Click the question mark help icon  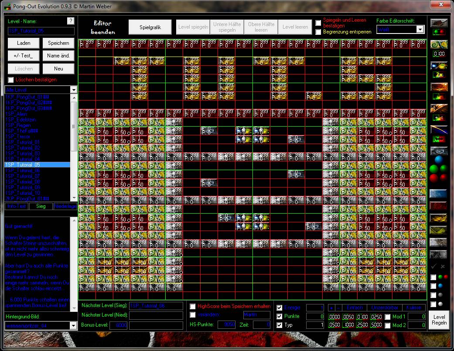71,21
